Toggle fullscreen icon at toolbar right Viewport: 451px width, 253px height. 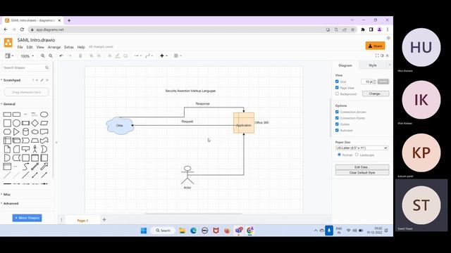[x=377, y=56]
